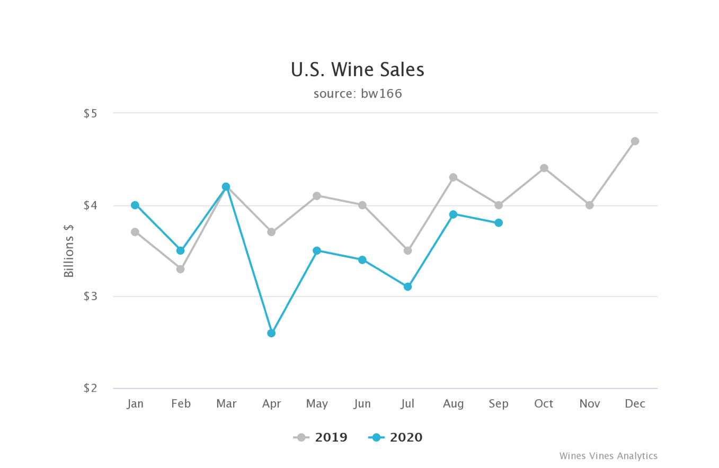
Task: Click the Billions $ axis title
Action: point(69,250)
